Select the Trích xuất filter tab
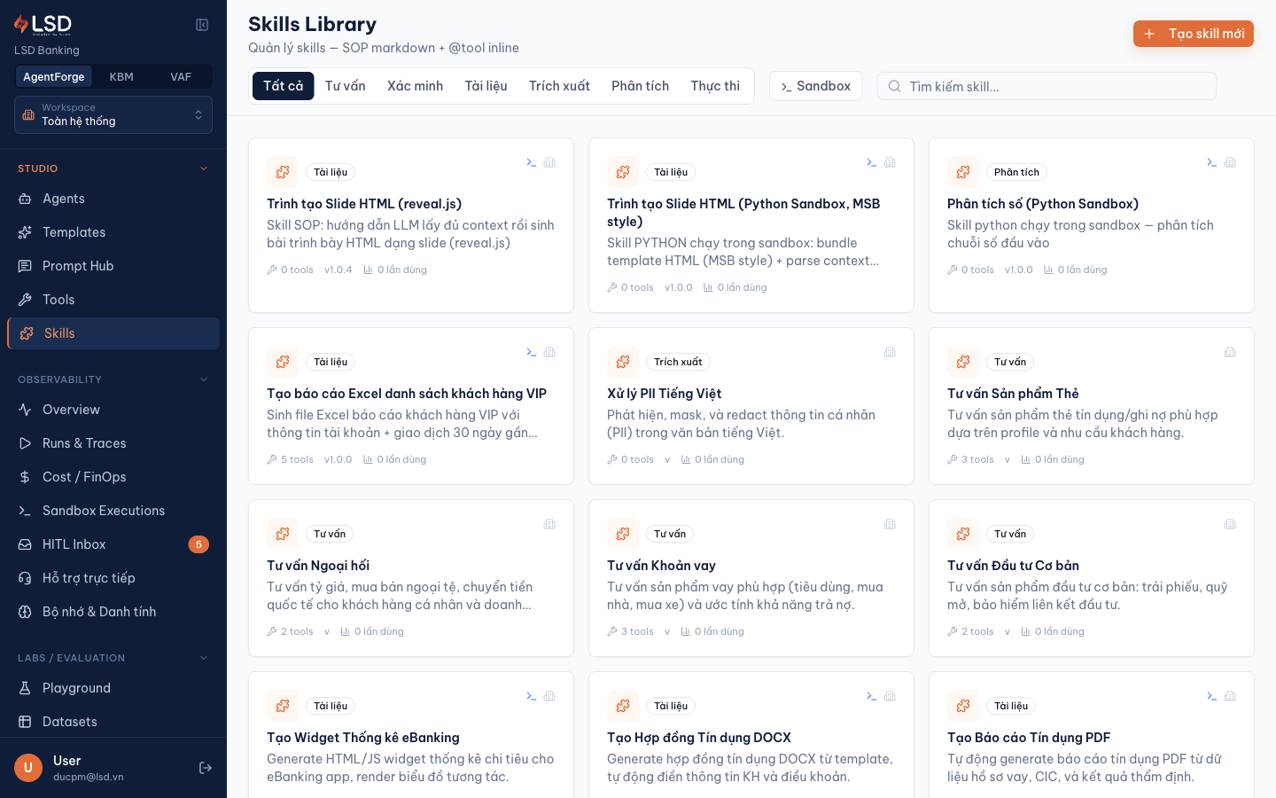The height and width of the screenshot is (798, 1276). pos(559,86)
